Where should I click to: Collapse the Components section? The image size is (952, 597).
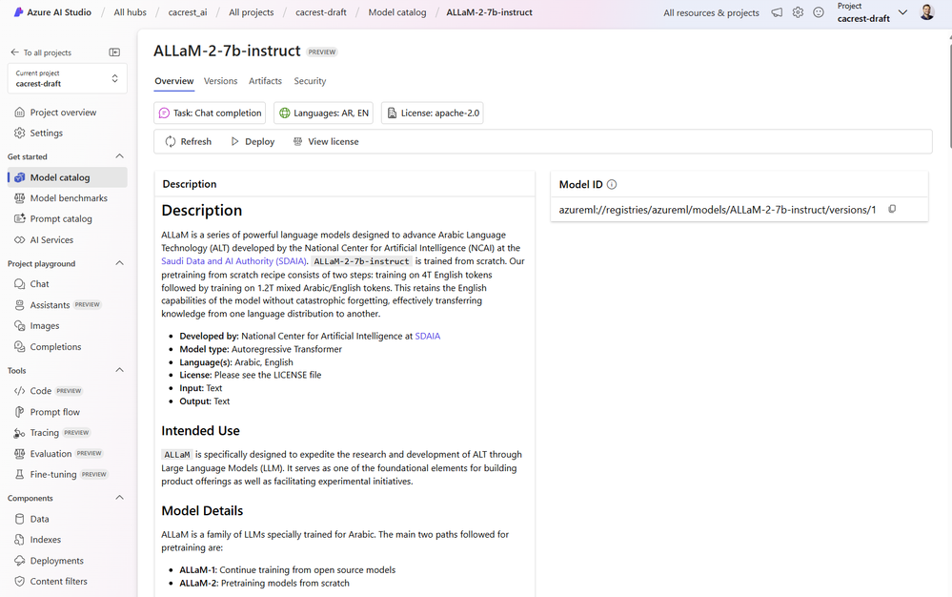tap(120, 498)
